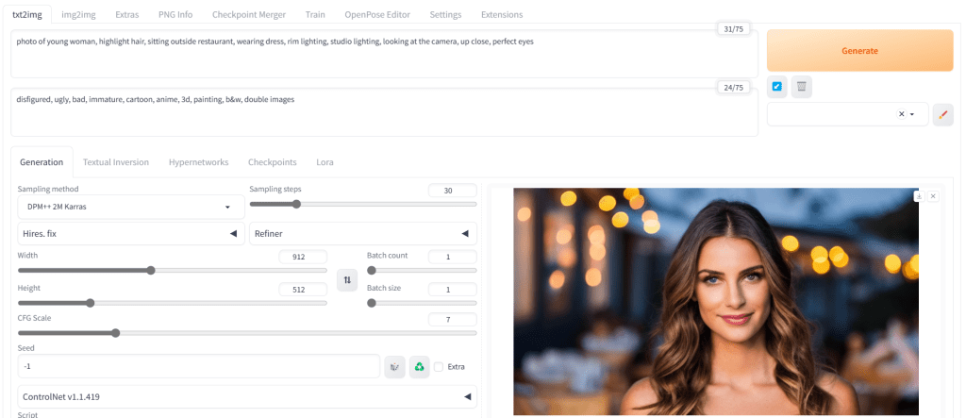Open the Sampling method dropdown
Image resolution: width=966 pixels, height=418 pixels.
coord(130,207)
